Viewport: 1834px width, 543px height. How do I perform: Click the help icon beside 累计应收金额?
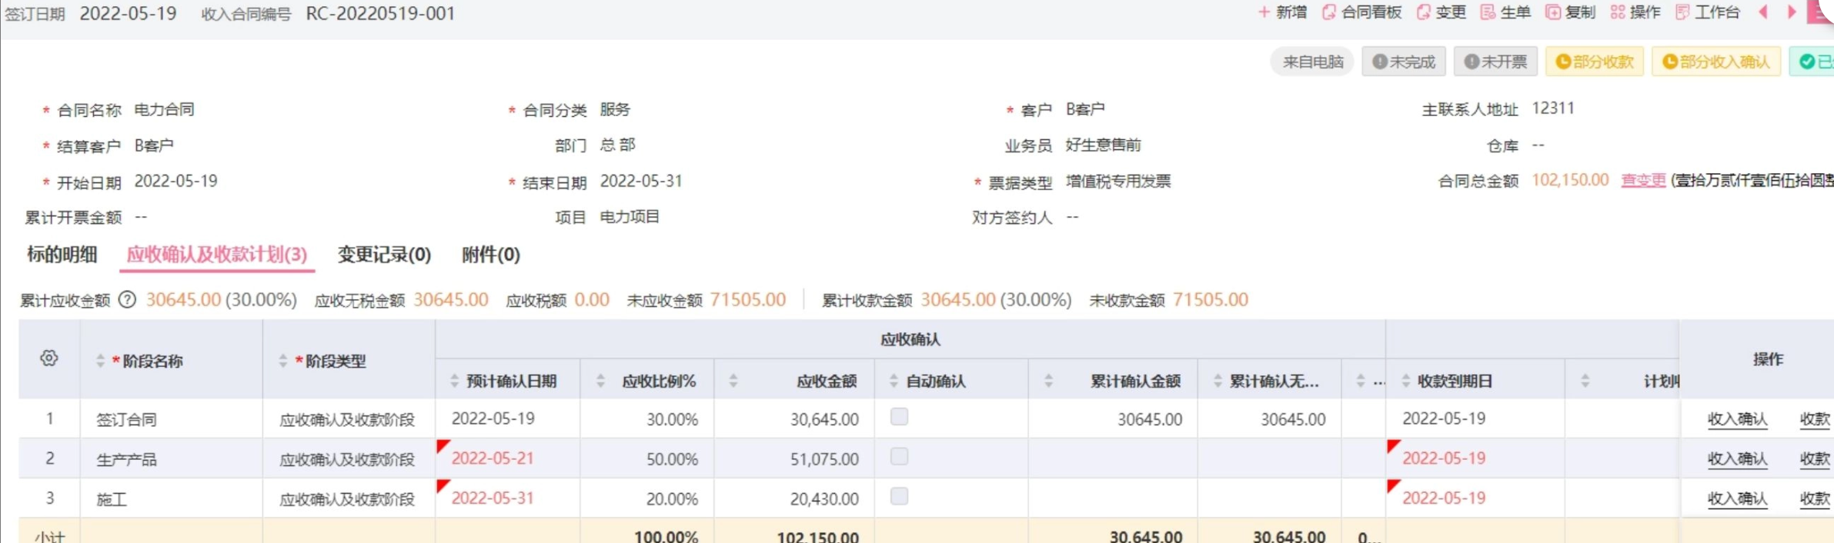pyautogui.click(x=128, y=300)
